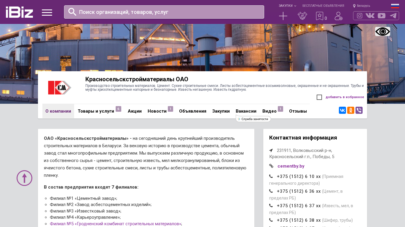This screenshot has height=227, width=405.
Task: Expand the Закупки dropdown in header
Action: (x=287, y=6)
